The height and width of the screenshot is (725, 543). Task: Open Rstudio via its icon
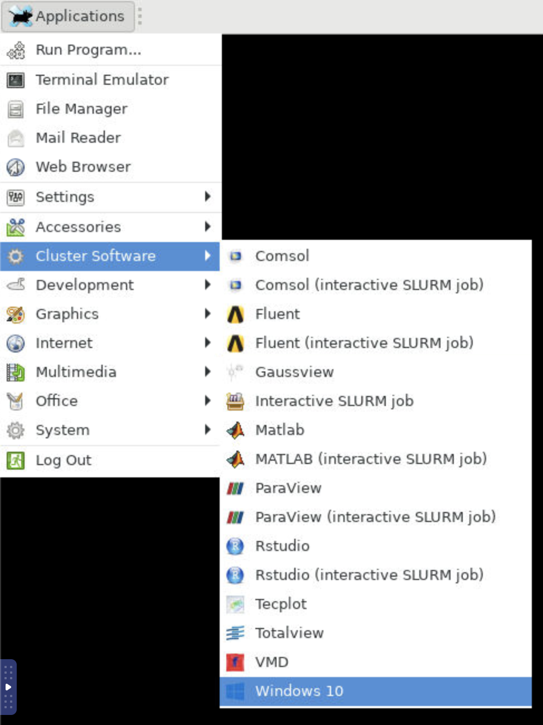pos(235,546)
